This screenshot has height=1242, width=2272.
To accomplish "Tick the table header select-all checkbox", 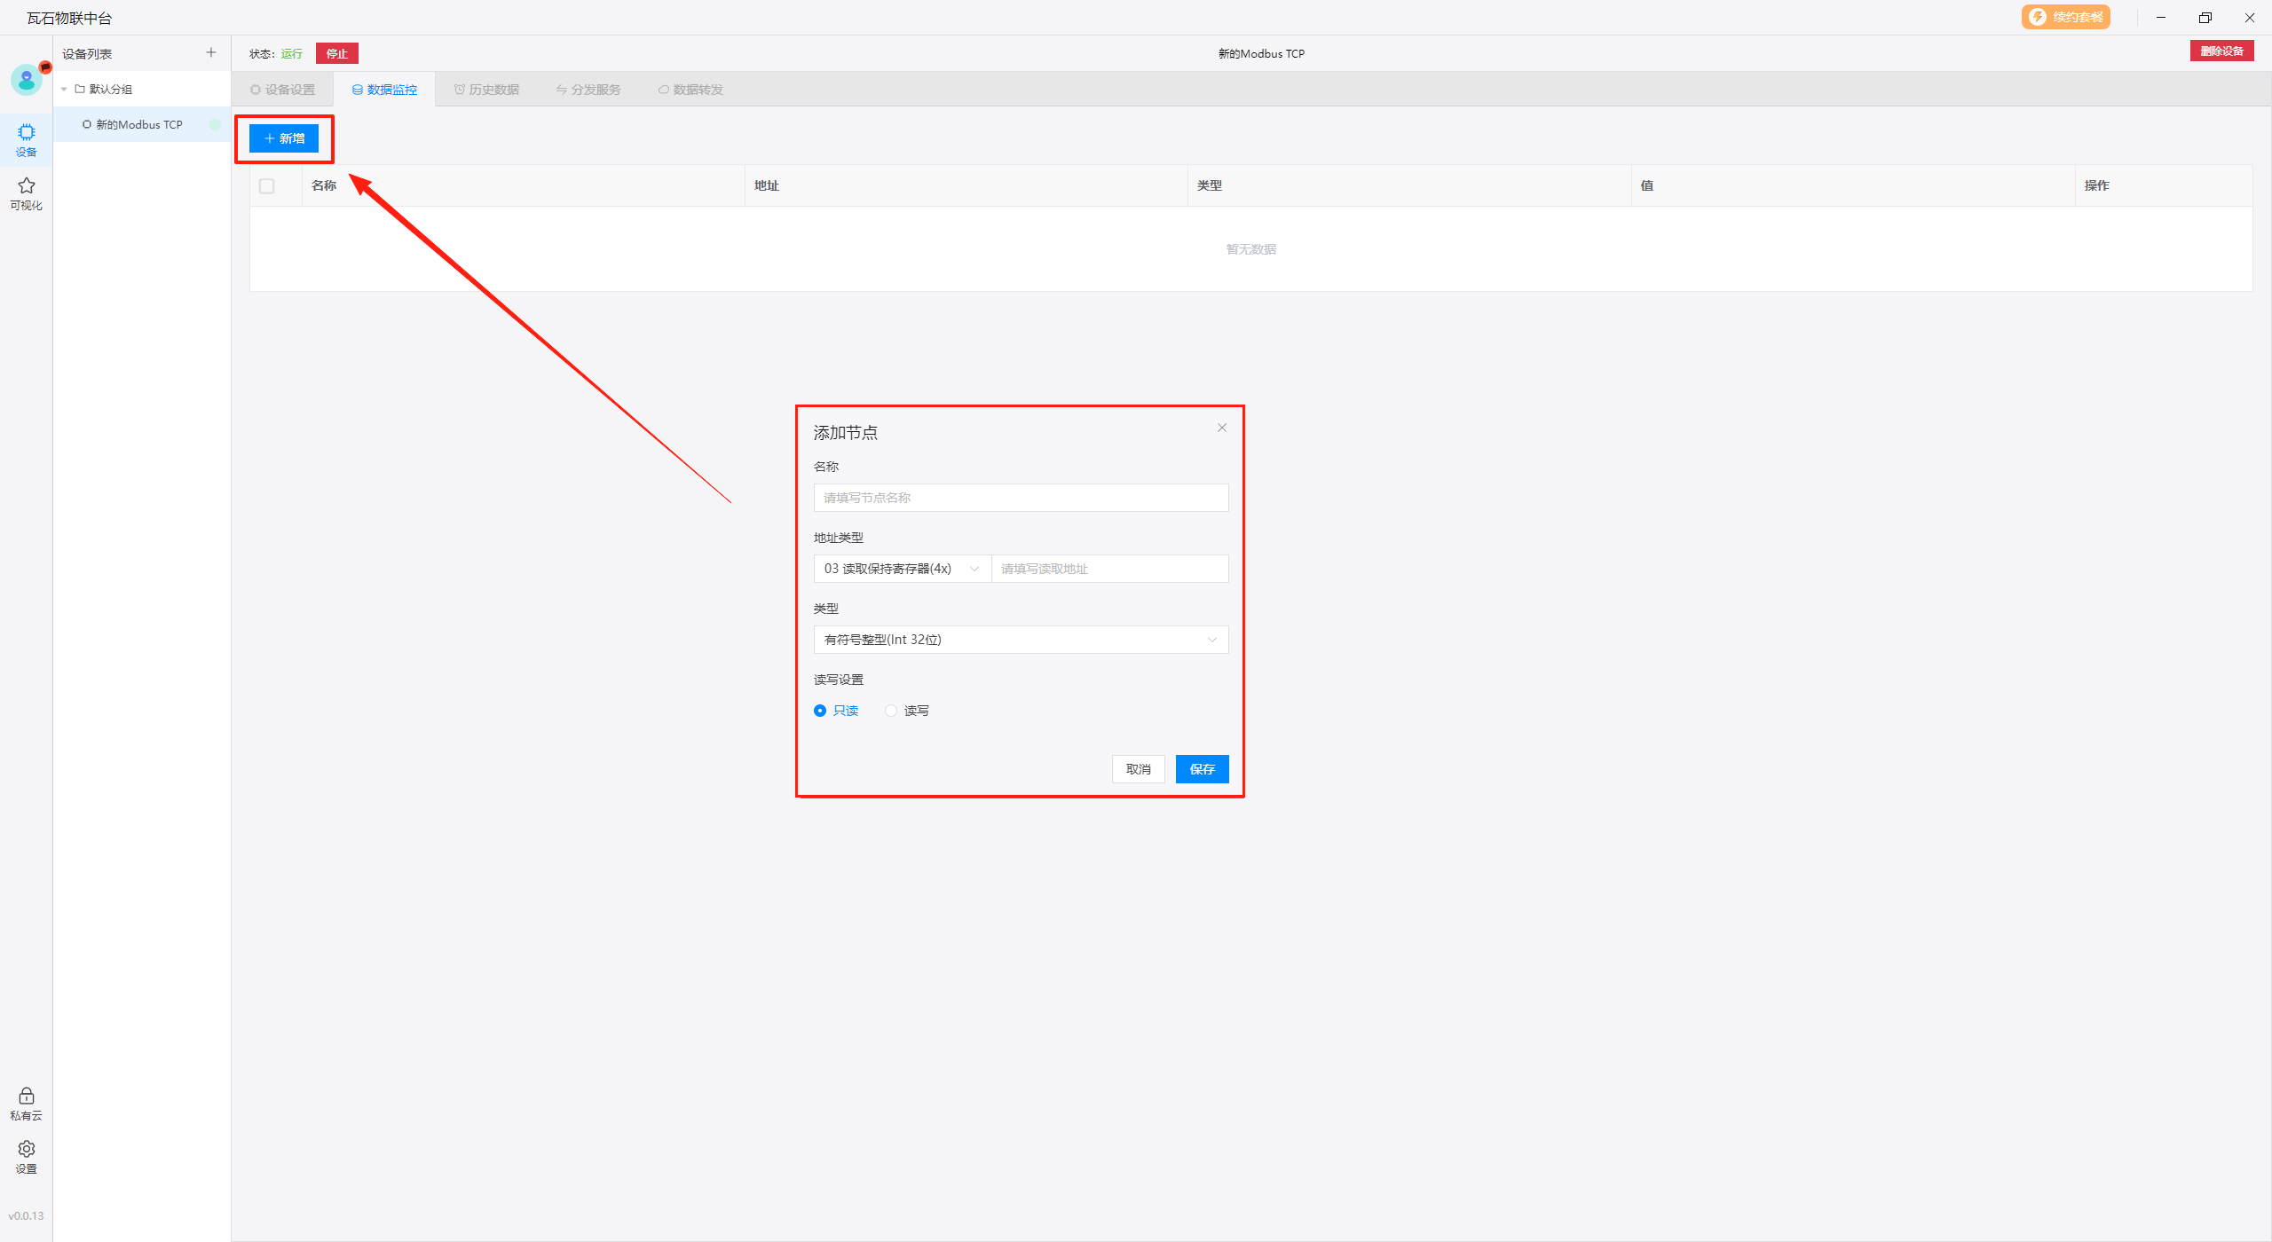I will pyautogui.click(x=266, y=186).
